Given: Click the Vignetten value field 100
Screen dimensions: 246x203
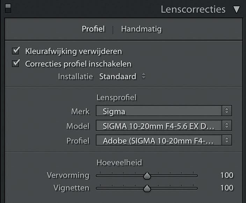Looking at the screenshot, I should coord(226,188).
